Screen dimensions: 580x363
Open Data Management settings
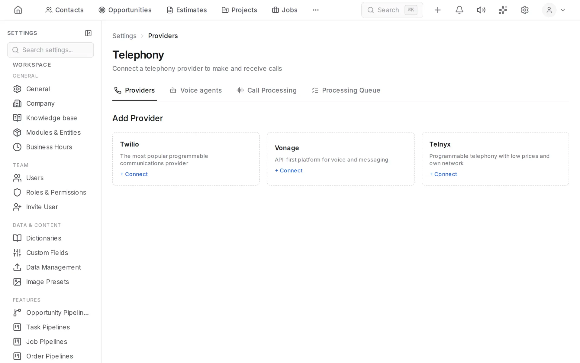(x=50, y=267)
